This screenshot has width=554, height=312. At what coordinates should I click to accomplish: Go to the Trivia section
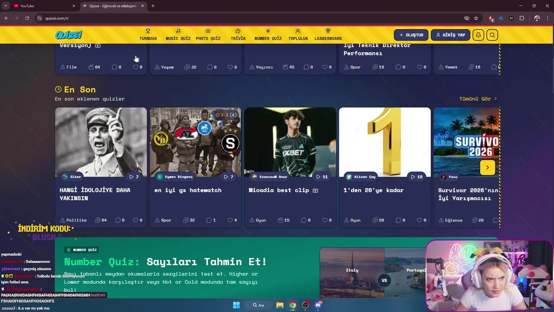238,35
